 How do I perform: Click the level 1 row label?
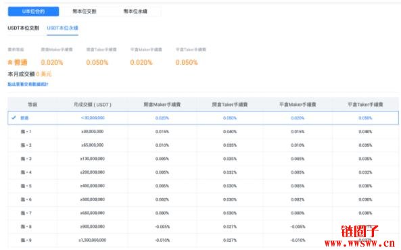click(x=26, y=131)
